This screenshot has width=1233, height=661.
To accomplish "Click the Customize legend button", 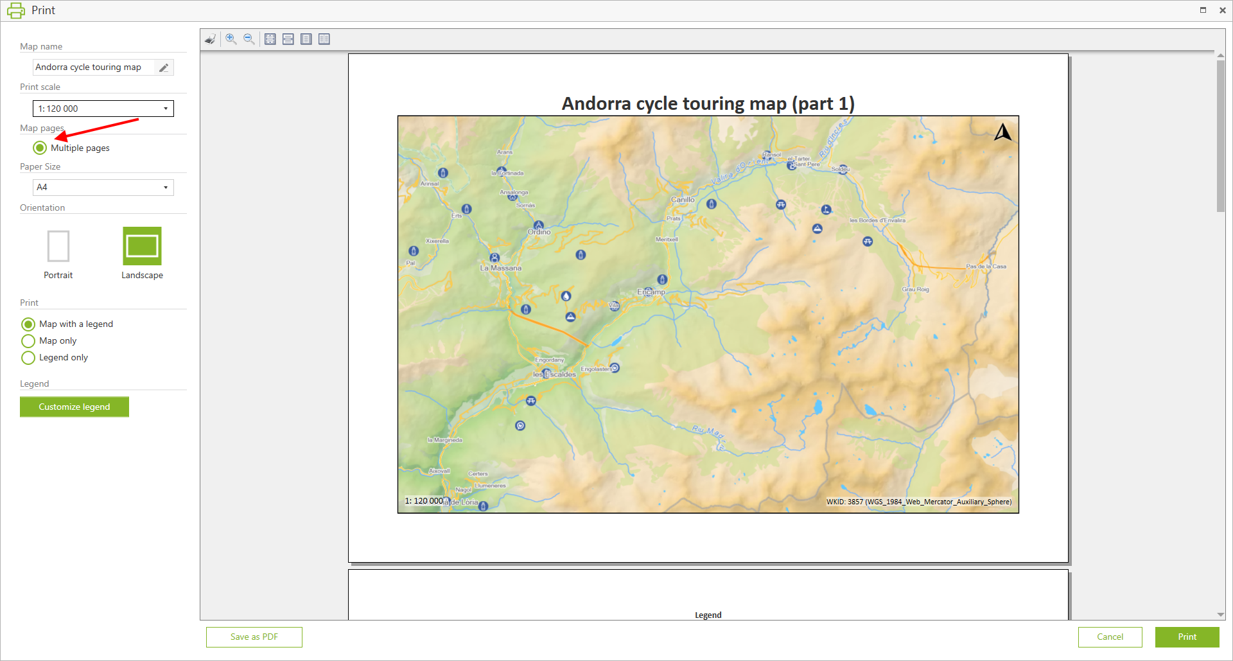I will pos(74,407).
